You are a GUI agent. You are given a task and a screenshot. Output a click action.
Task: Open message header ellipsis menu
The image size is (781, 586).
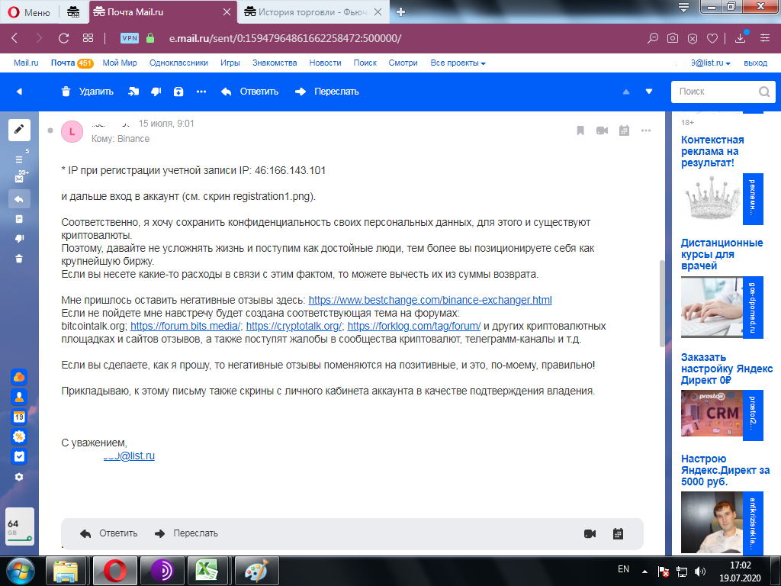pyautogui.click(x=646, y=130)
